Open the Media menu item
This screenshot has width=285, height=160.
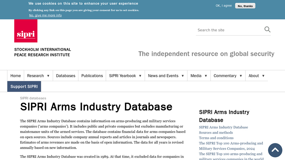[196, 76]
